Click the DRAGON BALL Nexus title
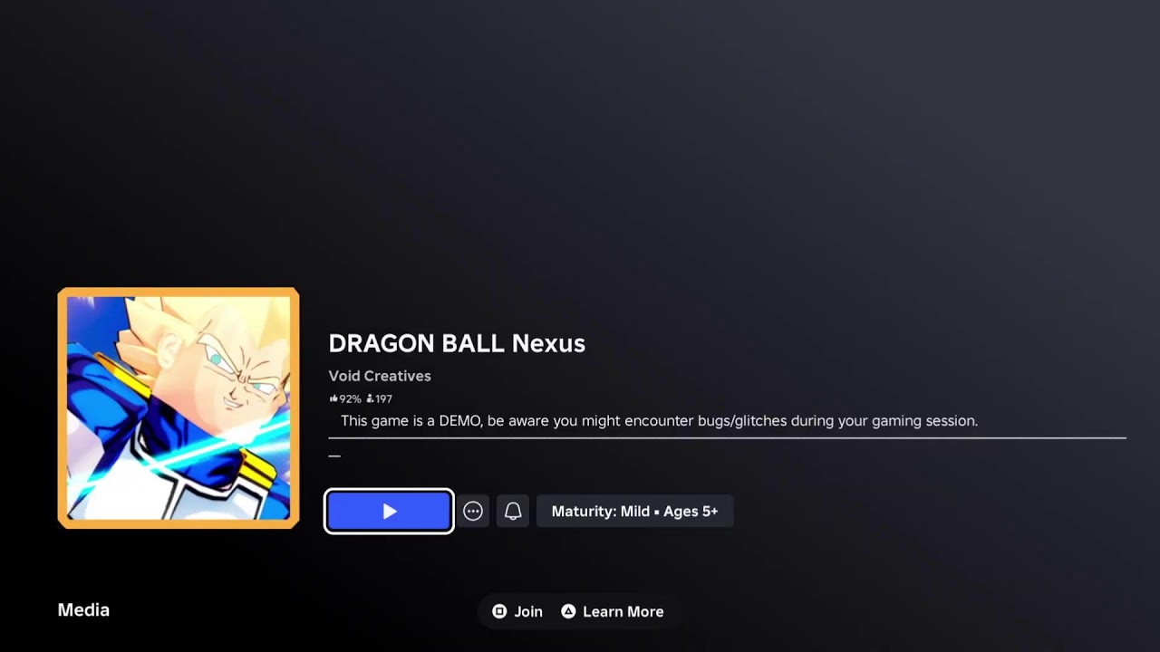This screenshot has width=1160, height=652. [457, 343]
